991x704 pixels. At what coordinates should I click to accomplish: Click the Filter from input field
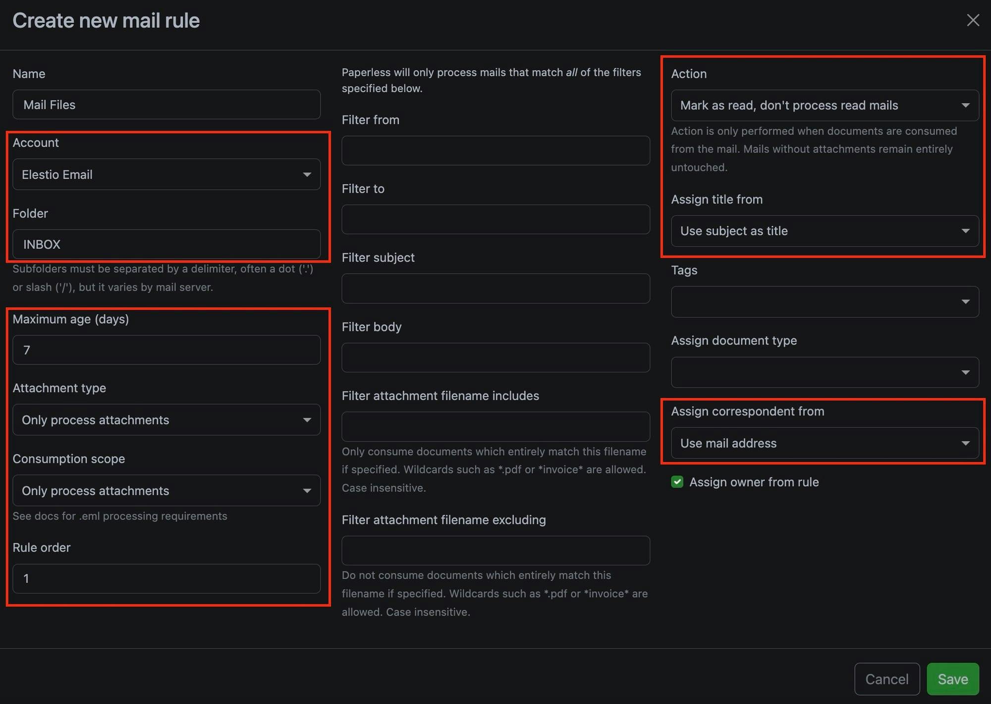495,150
